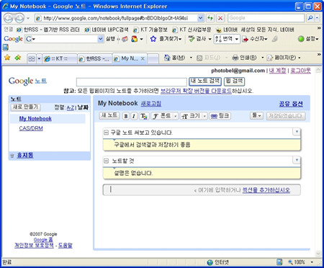This screenshot has height=268, width=324.
Task: Click Google toolbar spell check icon
Action: [192, 39]
